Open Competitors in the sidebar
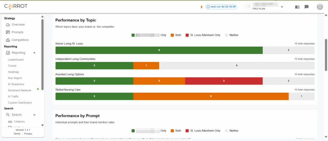This screenshot has height=141, width=328. coord(20,40)
